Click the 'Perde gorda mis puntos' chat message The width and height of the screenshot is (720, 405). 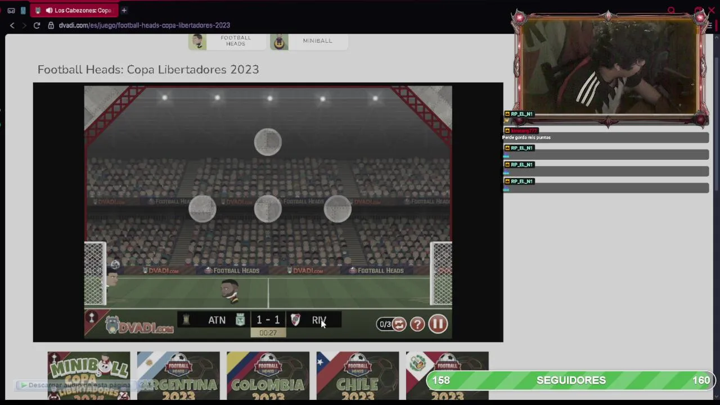526,137
